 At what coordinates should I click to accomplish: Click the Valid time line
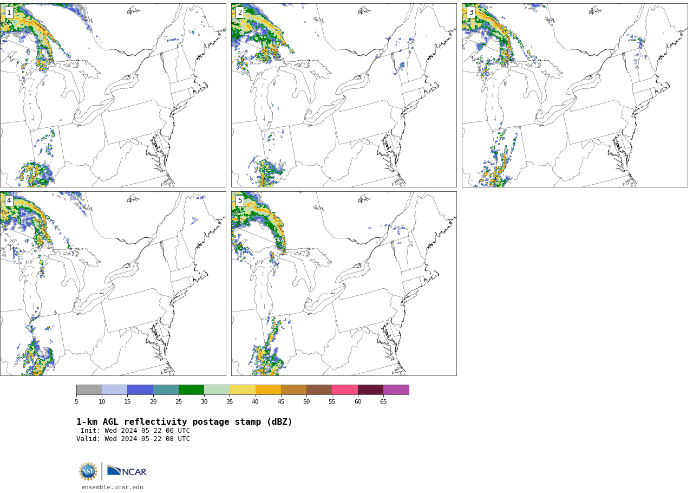pos(133,439)
